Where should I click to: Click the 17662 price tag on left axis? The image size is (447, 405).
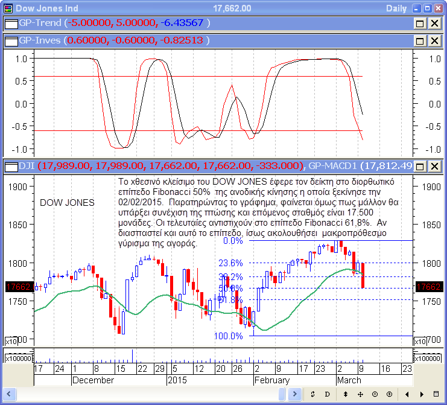pos(20,287)
